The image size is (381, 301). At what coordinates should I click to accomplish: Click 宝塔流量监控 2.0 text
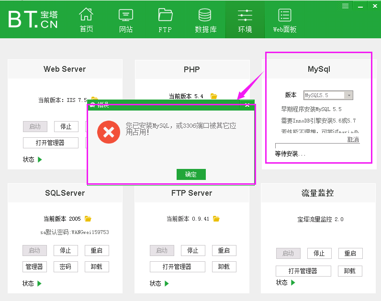320,219
